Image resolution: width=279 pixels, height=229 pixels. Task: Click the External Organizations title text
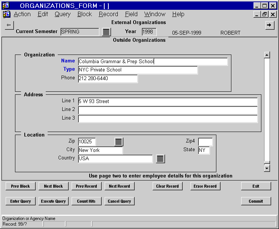(x=139, y=23)
